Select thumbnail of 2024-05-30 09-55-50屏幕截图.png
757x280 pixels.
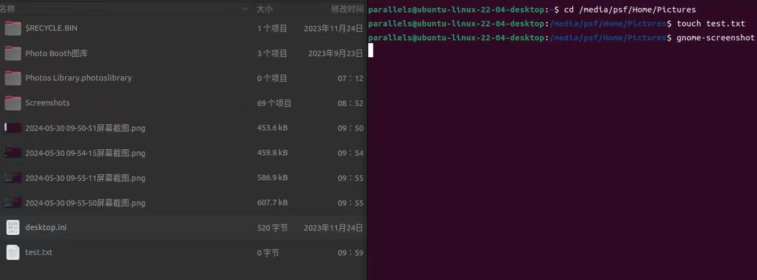point(13,203)
